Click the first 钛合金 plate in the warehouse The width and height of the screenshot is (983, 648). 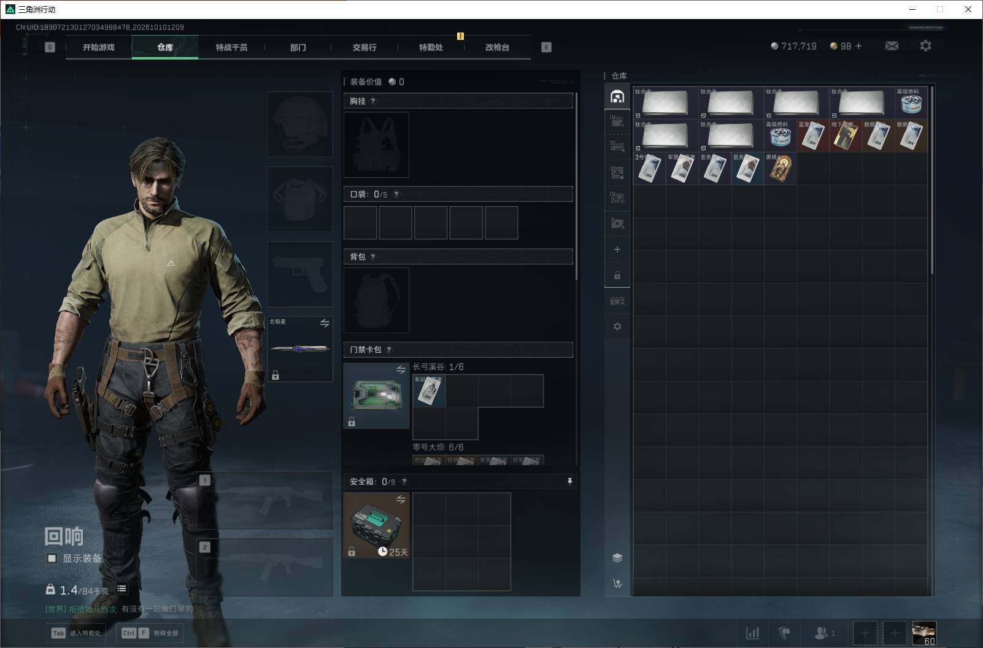666,102
